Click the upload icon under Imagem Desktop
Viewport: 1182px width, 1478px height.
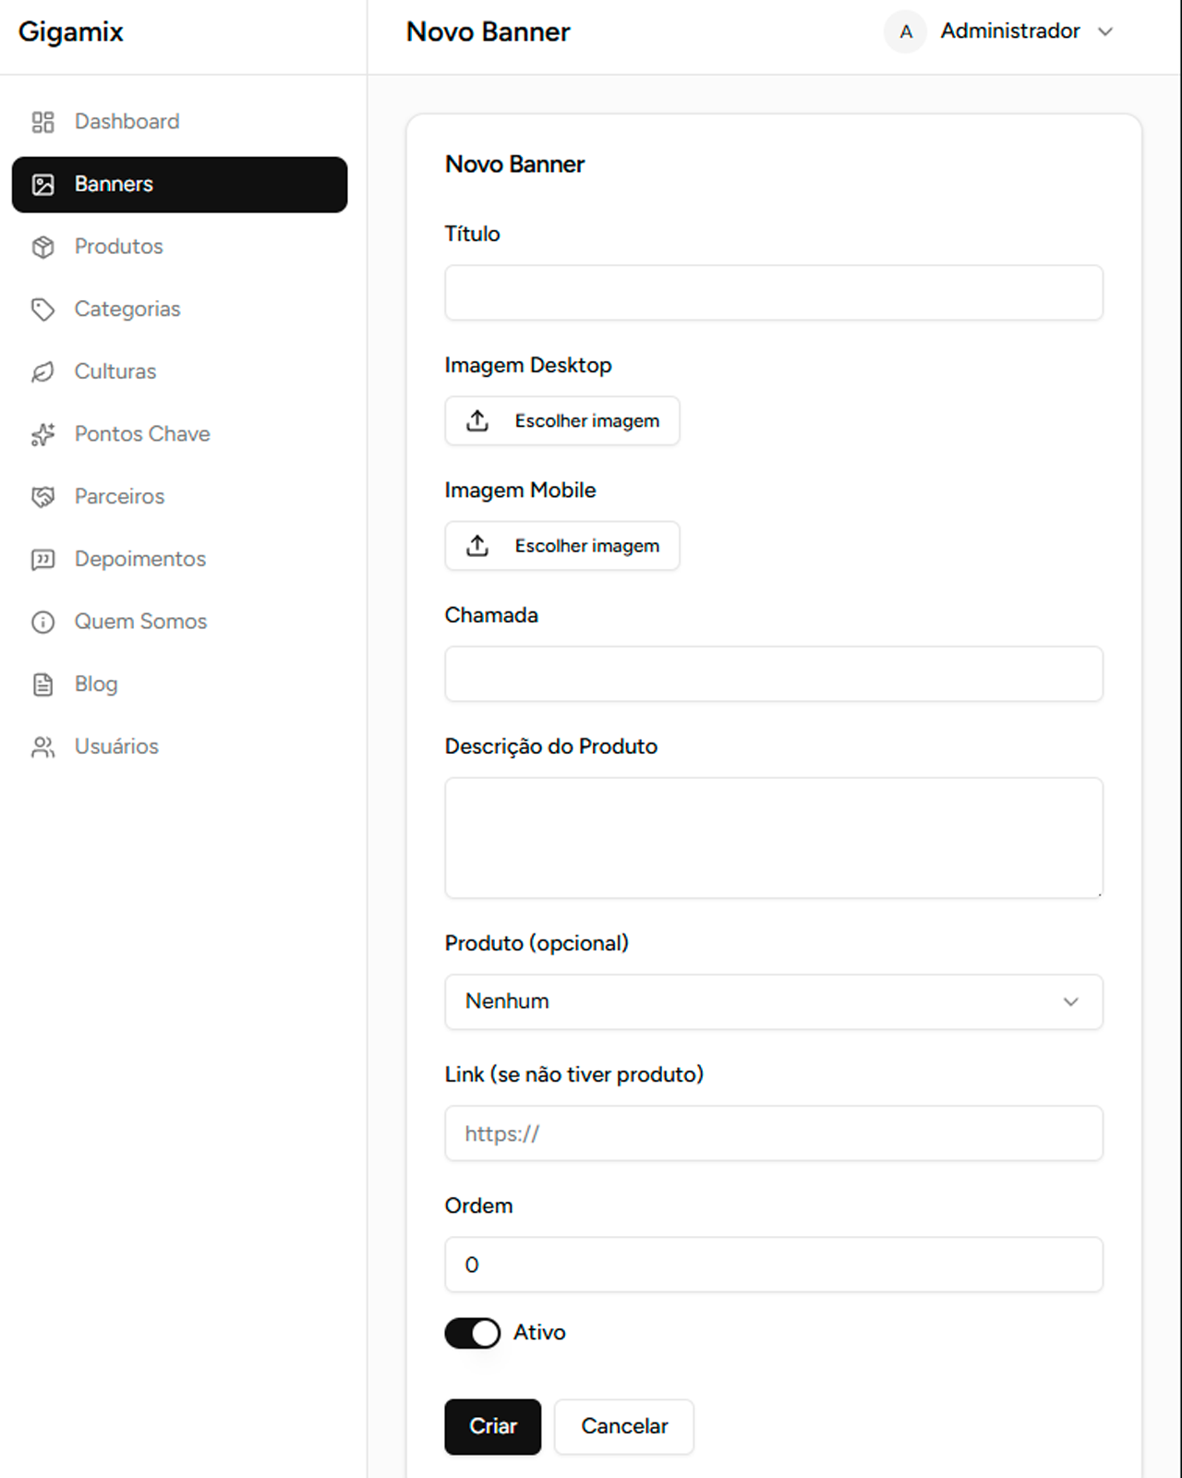[x=477, y=421]
